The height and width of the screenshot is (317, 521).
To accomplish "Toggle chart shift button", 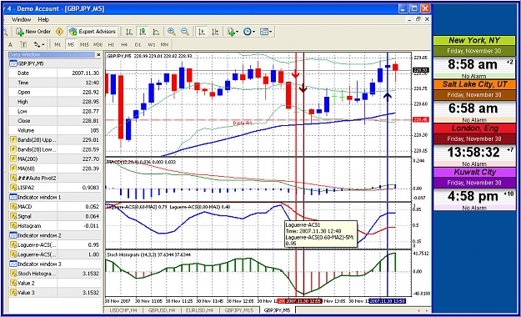I will click(215, 32).
